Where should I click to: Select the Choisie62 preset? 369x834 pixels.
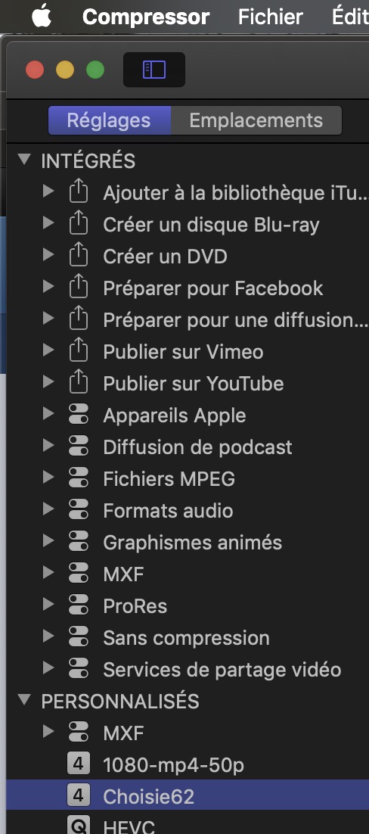(x=188, y=796)
